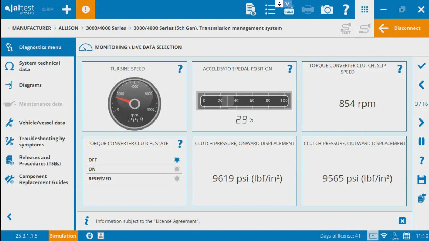
Task: Show help for Torque Converter Clutch State
Action: (180, 144)
